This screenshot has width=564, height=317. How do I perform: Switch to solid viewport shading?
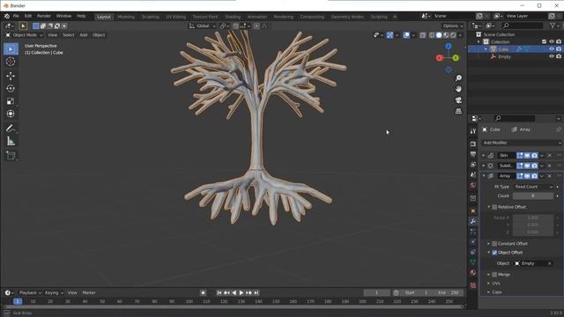pos(439,35)
